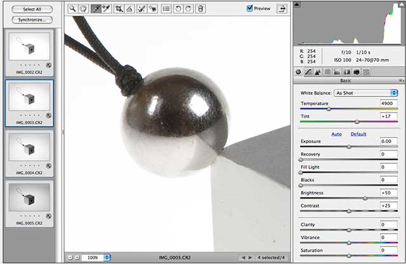Click the zoom in plus button

pyautogui.click(x=77, y=257)
